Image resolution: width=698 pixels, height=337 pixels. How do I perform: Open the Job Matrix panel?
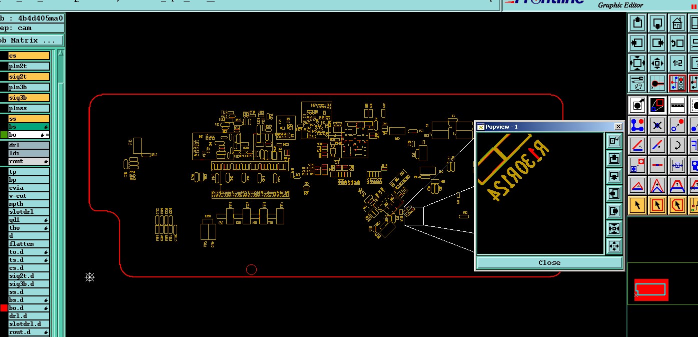(x=32, y=40)
